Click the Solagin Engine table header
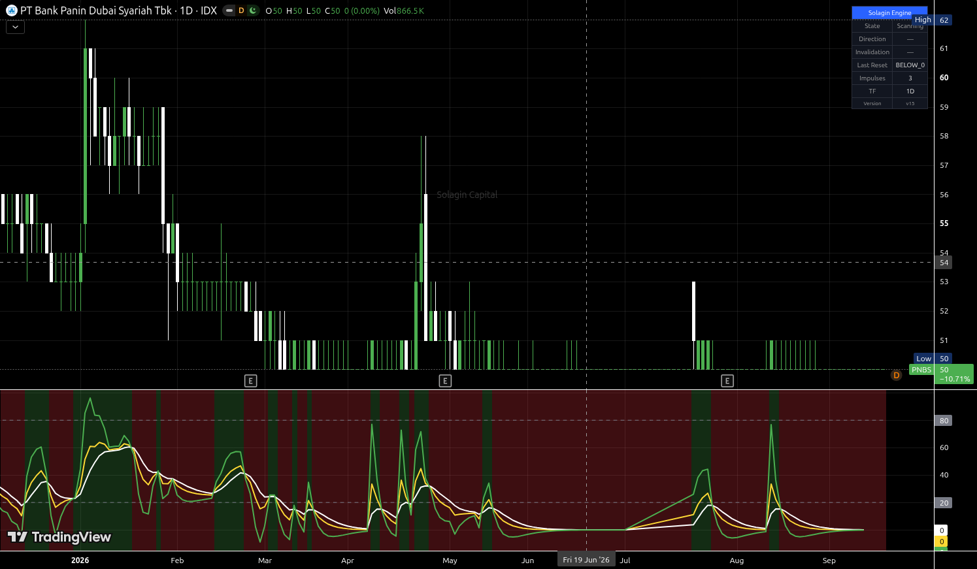The image size is (977, 569). tap(889, 13)
